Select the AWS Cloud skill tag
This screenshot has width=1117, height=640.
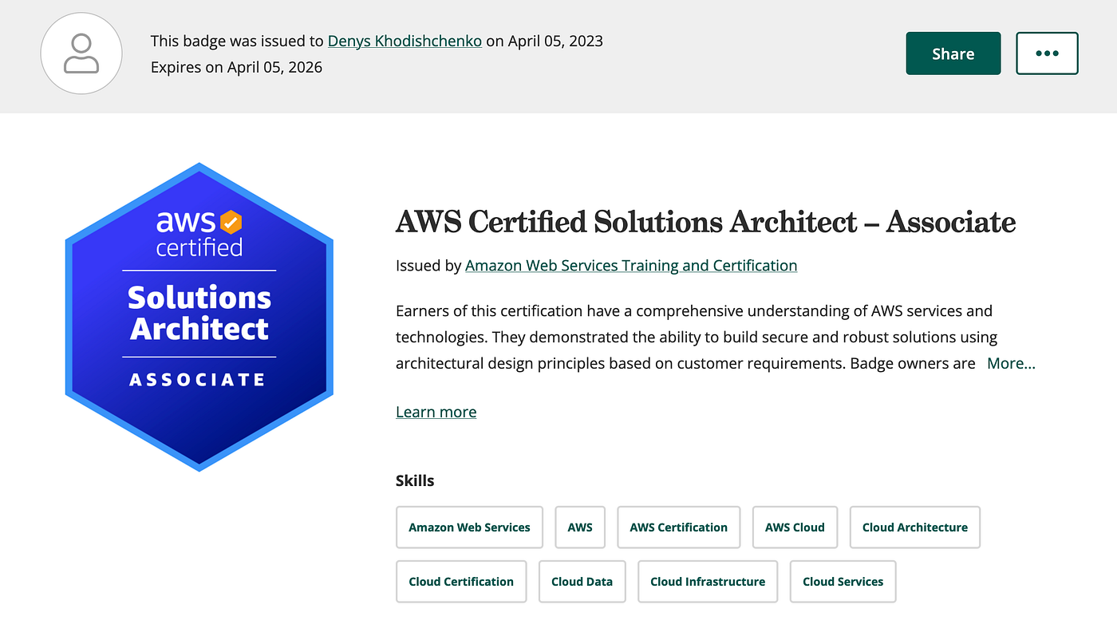coord(795,527)
